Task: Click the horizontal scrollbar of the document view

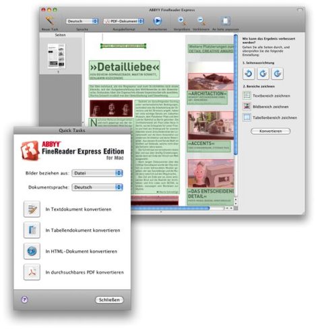Action: (170, 208)
